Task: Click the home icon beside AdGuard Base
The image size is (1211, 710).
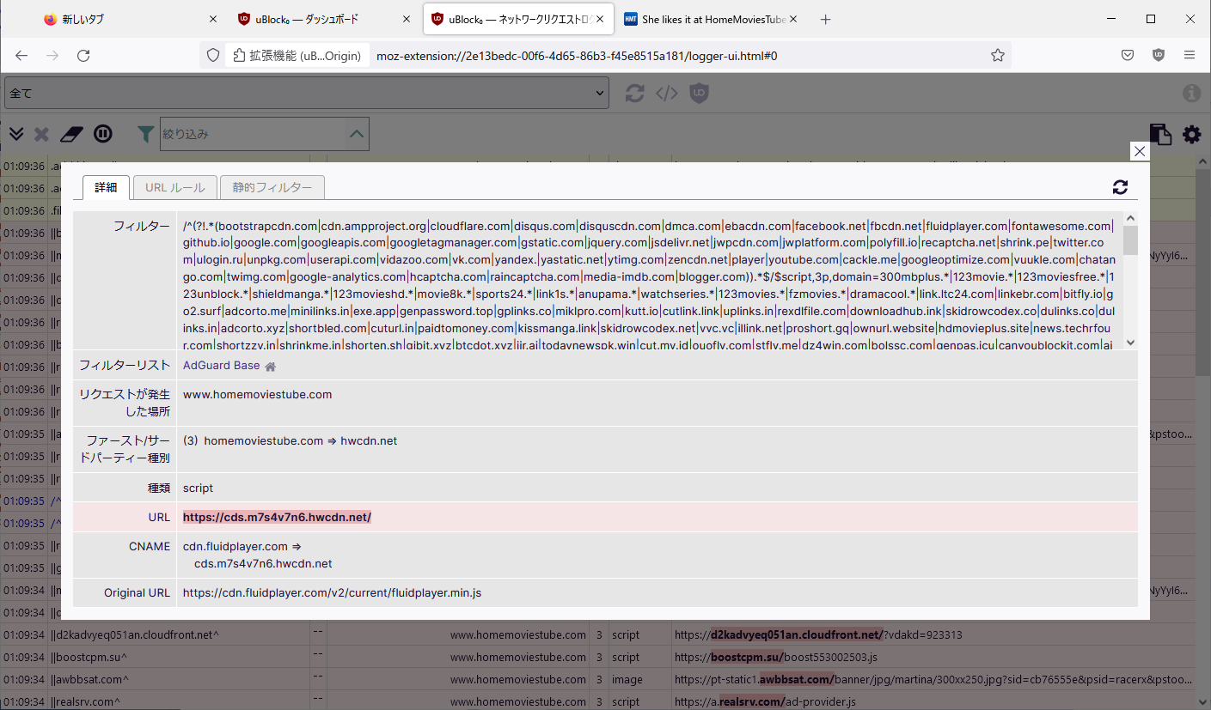Action: 270,365
